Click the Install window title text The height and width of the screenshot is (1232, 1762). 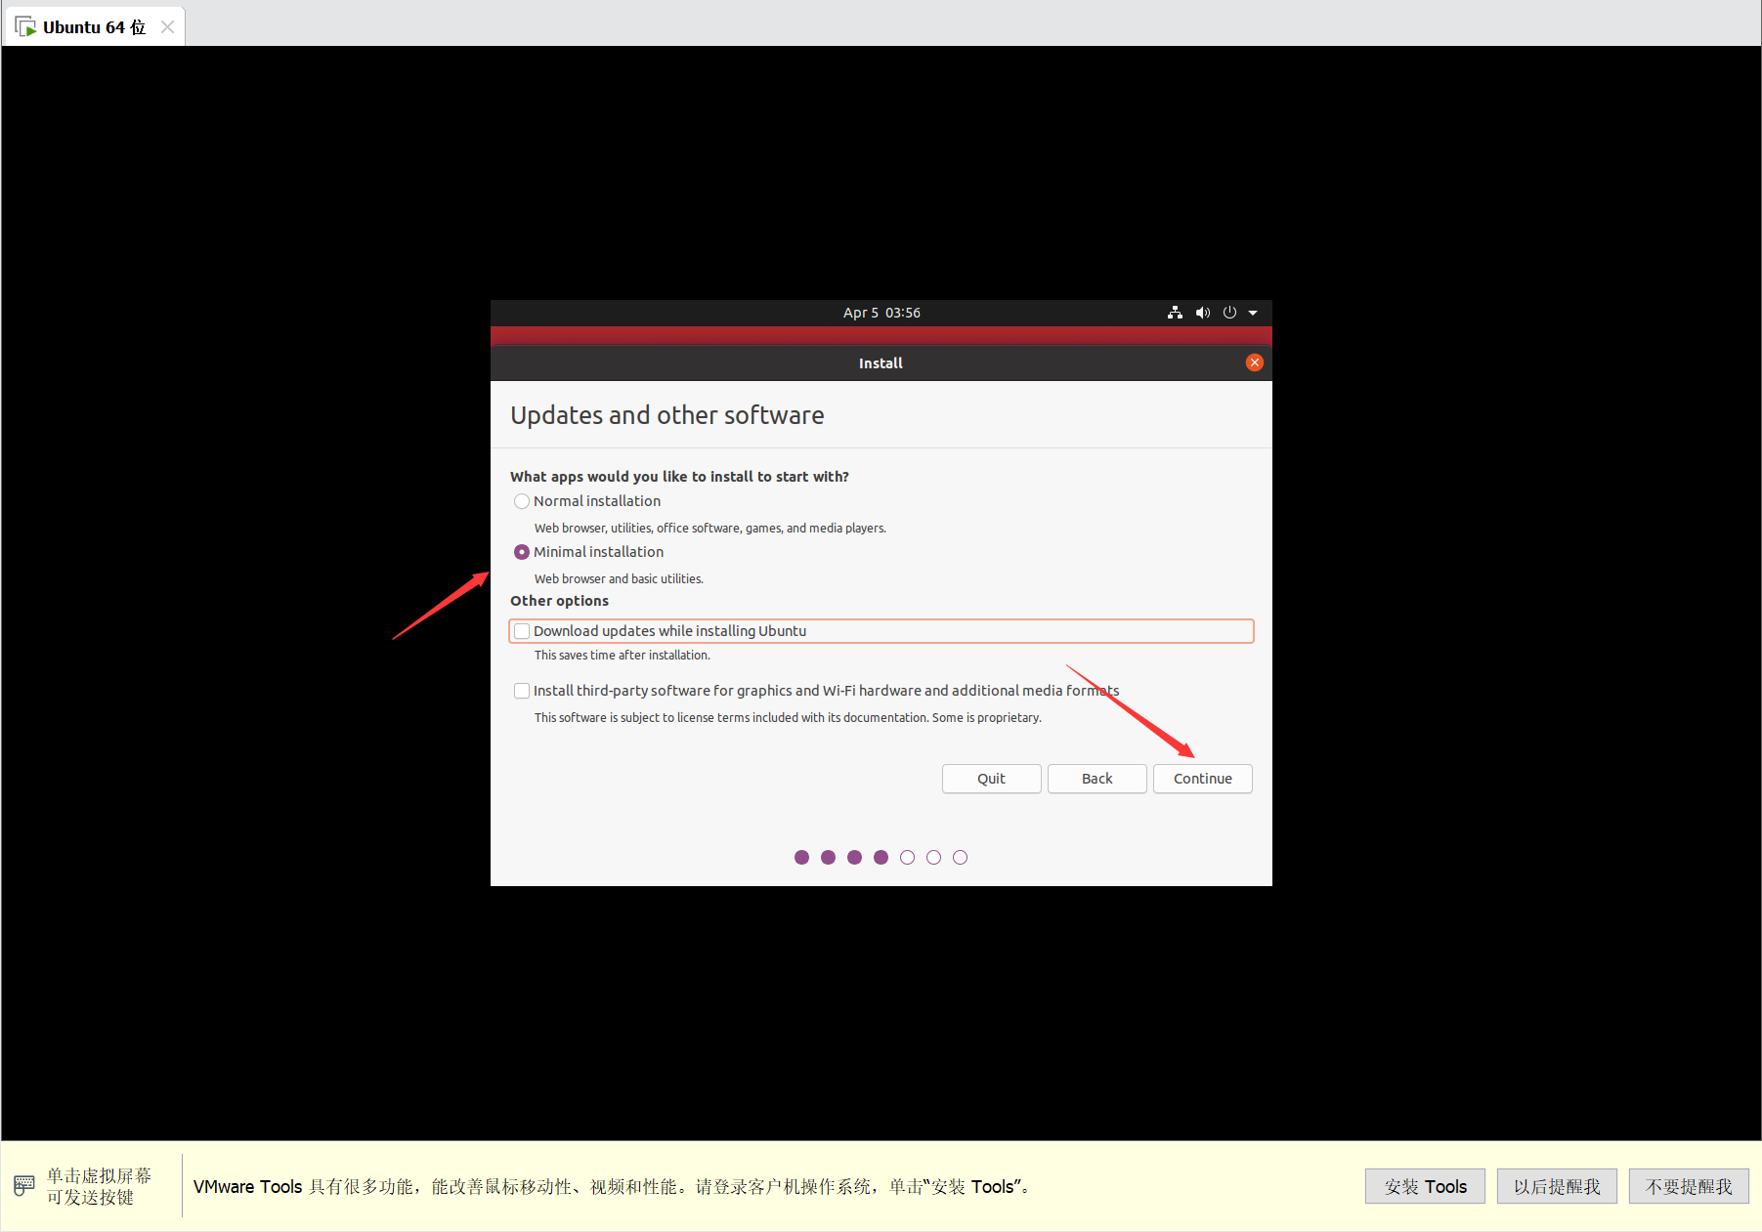point(881,362)
